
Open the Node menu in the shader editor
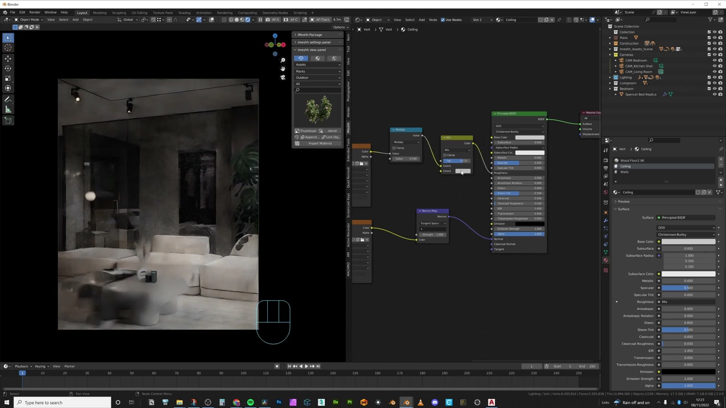[433, 20]
